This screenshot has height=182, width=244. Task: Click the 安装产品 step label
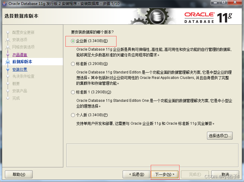click(20, 91)
